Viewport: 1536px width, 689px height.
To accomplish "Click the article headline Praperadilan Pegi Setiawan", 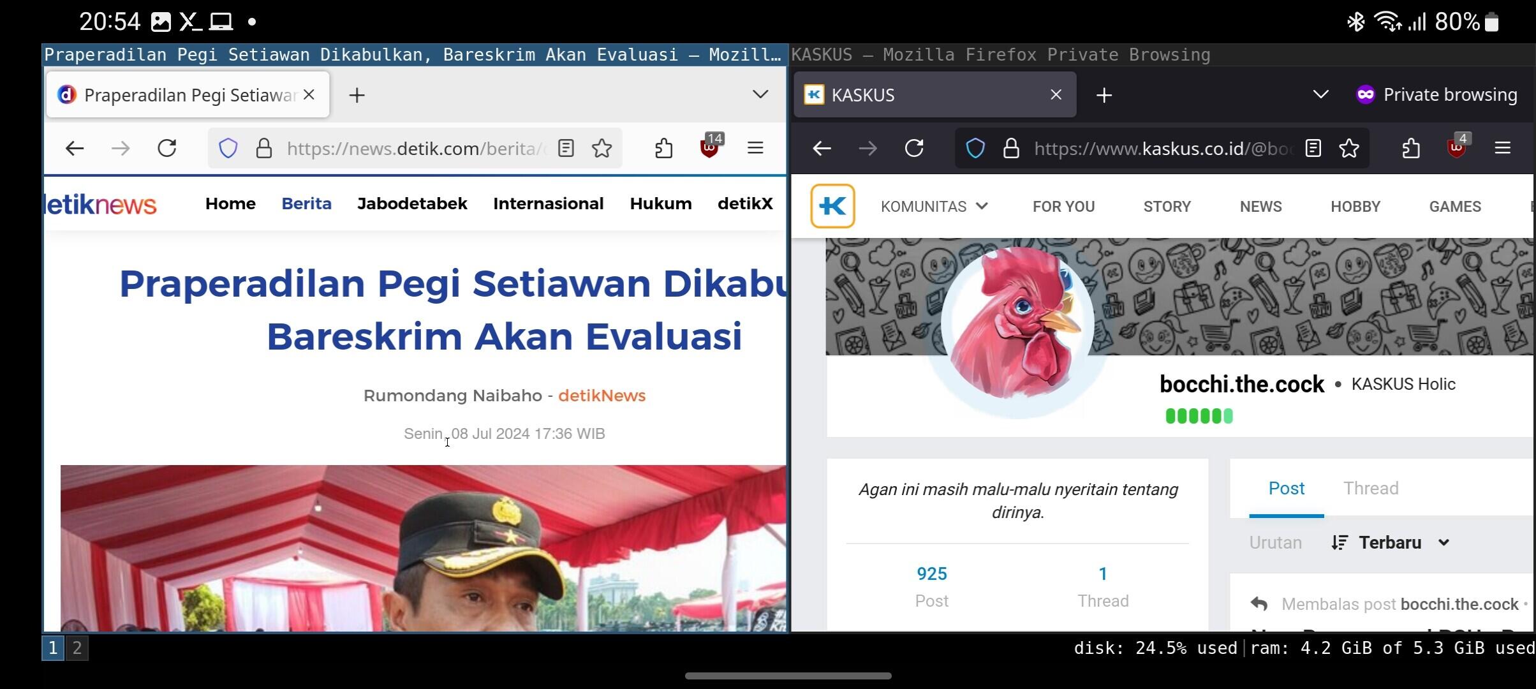I will tap(453, 310).
